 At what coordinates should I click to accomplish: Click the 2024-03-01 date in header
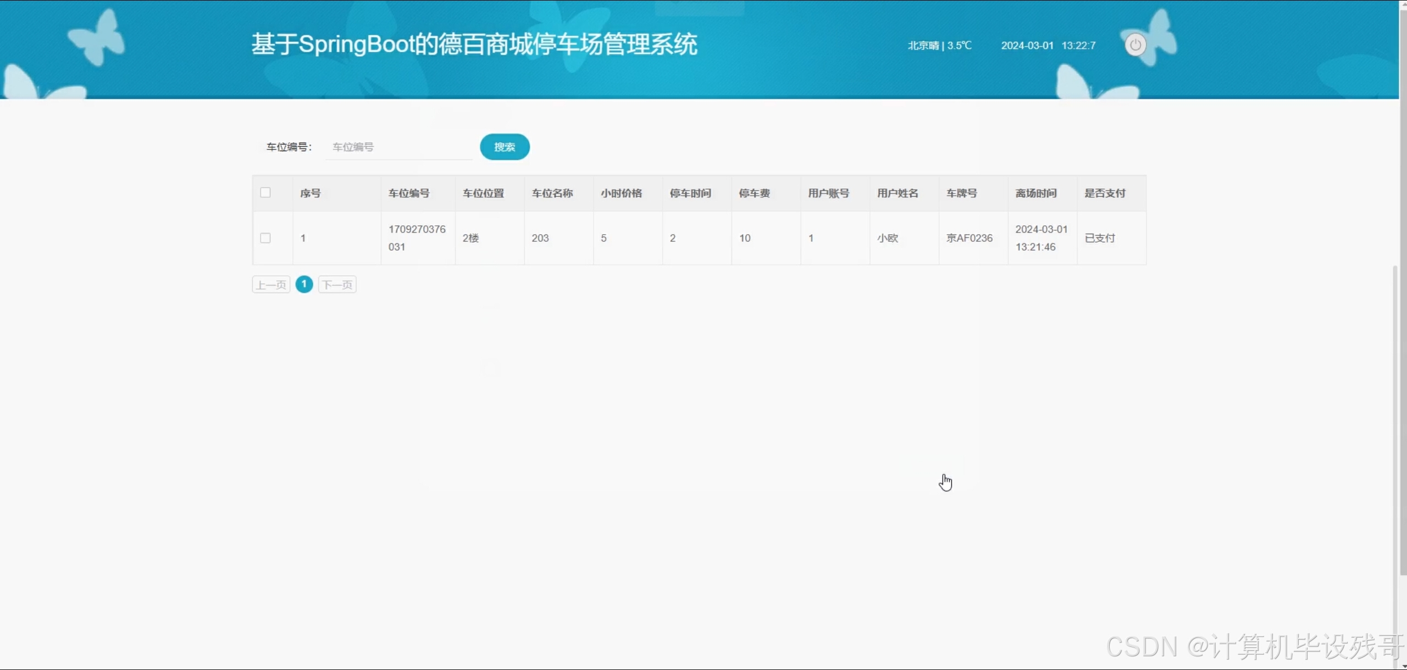pos(1027,46)
